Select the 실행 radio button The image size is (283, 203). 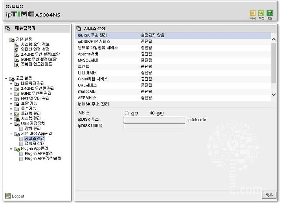click(127, 113)
